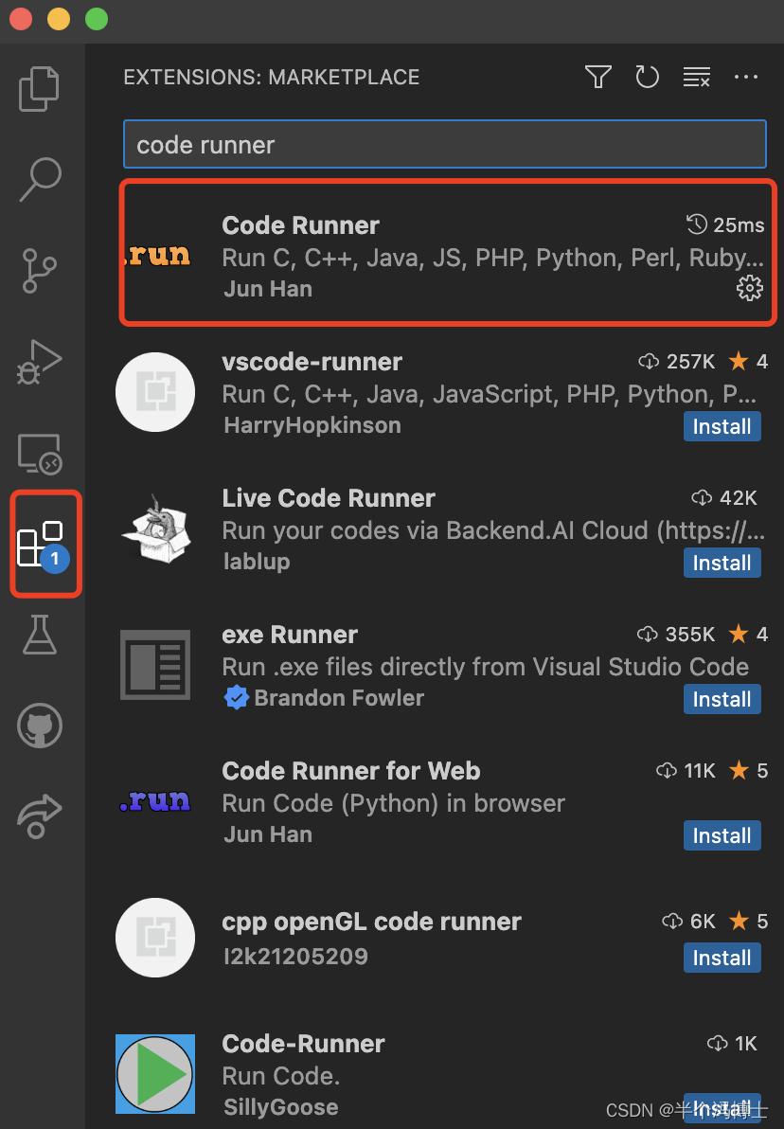
Task: Open the Run and Debug view
Action: pyautogui.click(x=40, y=362)
